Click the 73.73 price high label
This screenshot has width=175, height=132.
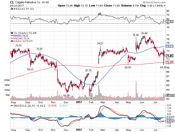(x=18, y=45)
